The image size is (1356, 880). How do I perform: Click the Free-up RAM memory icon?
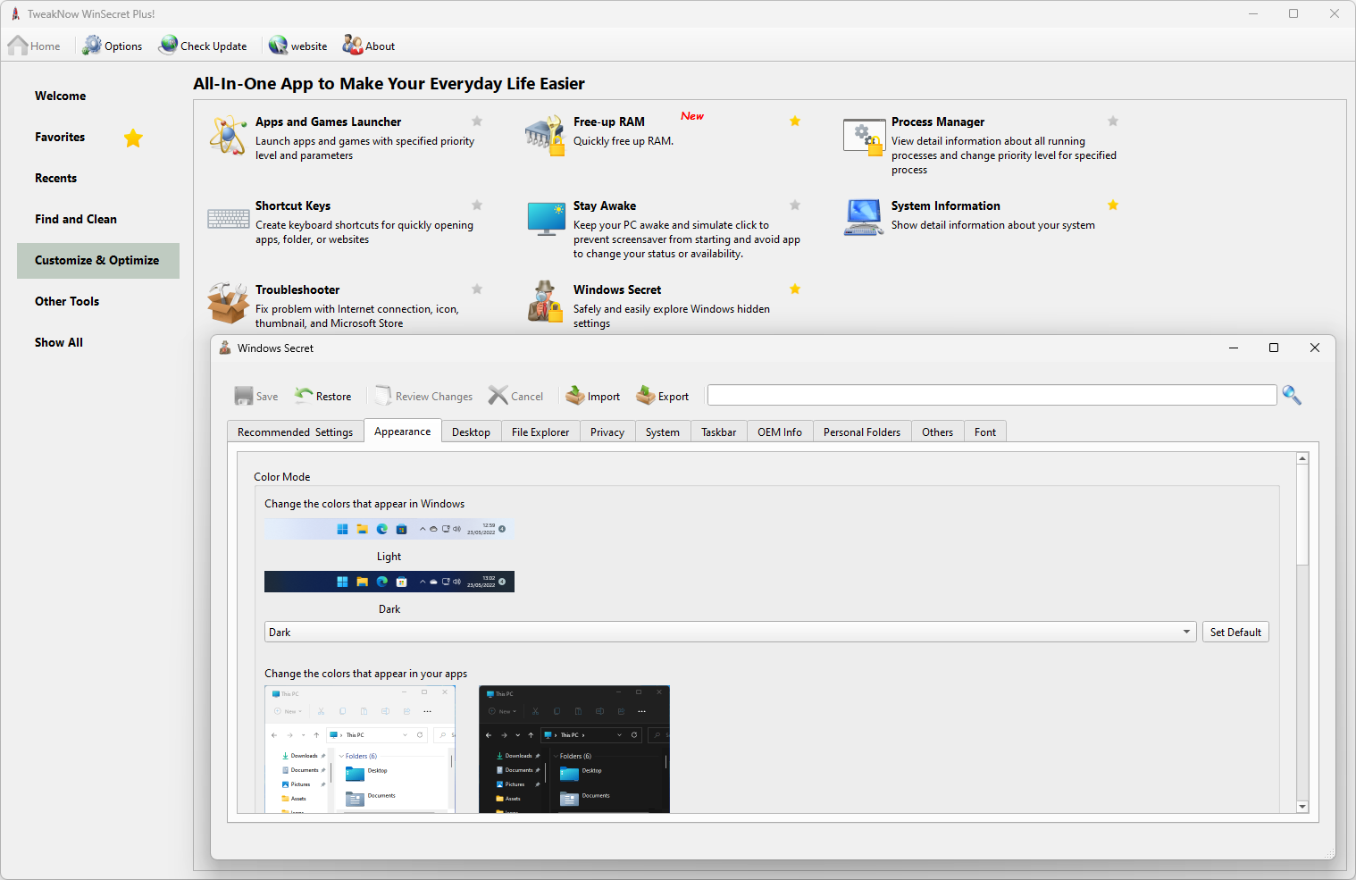click(x=545, y=136)
